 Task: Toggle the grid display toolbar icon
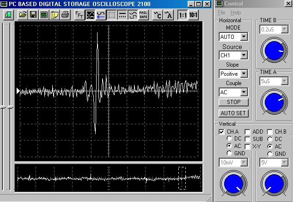(x=111, y=14)
